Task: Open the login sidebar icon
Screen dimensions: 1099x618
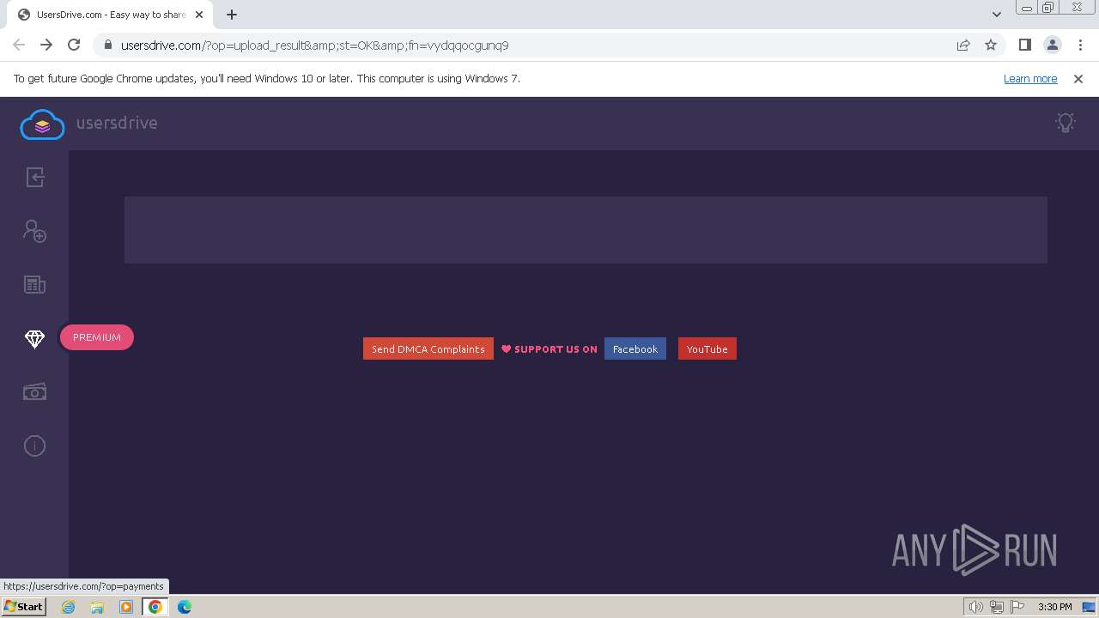Action: [34, 177]
